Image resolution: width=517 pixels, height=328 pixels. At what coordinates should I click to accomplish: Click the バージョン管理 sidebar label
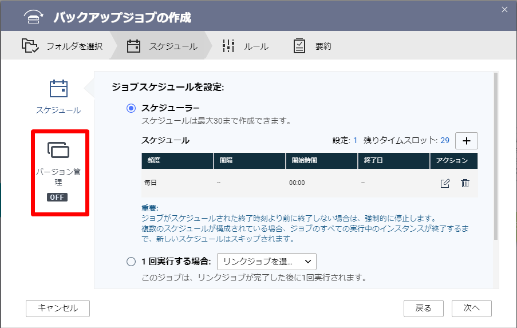58,177
